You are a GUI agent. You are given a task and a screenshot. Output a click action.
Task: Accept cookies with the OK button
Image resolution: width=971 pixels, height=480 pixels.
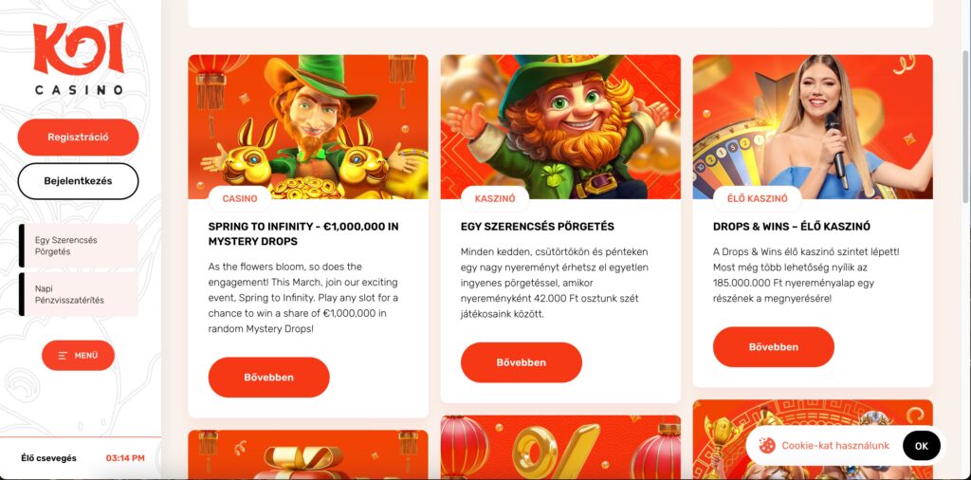922,445
